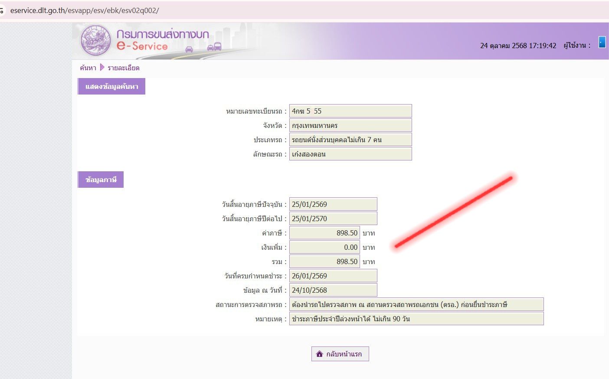
Task: Select the แสดงข้อมูลค้นหา section tab
Action: point(111,86)
